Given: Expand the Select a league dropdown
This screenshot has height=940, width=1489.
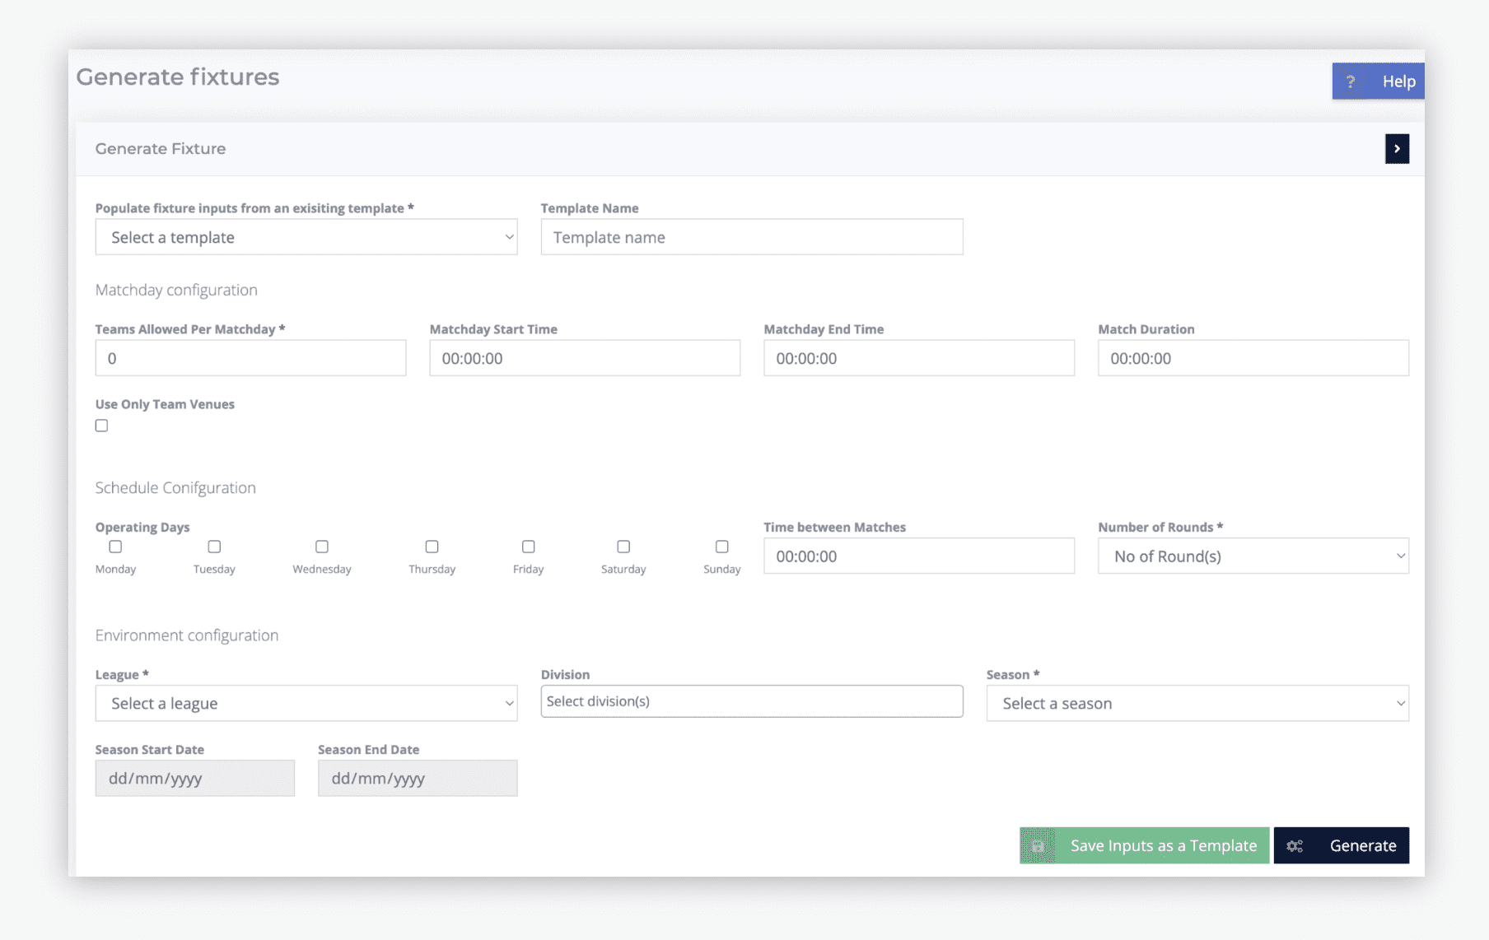Looking at the screenshot, I should click(x=306, y=704).
